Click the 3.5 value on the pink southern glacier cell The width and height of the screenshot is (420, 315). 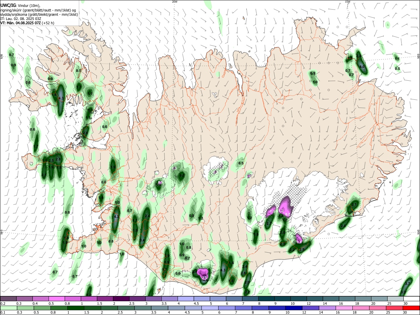pos(205,278)
